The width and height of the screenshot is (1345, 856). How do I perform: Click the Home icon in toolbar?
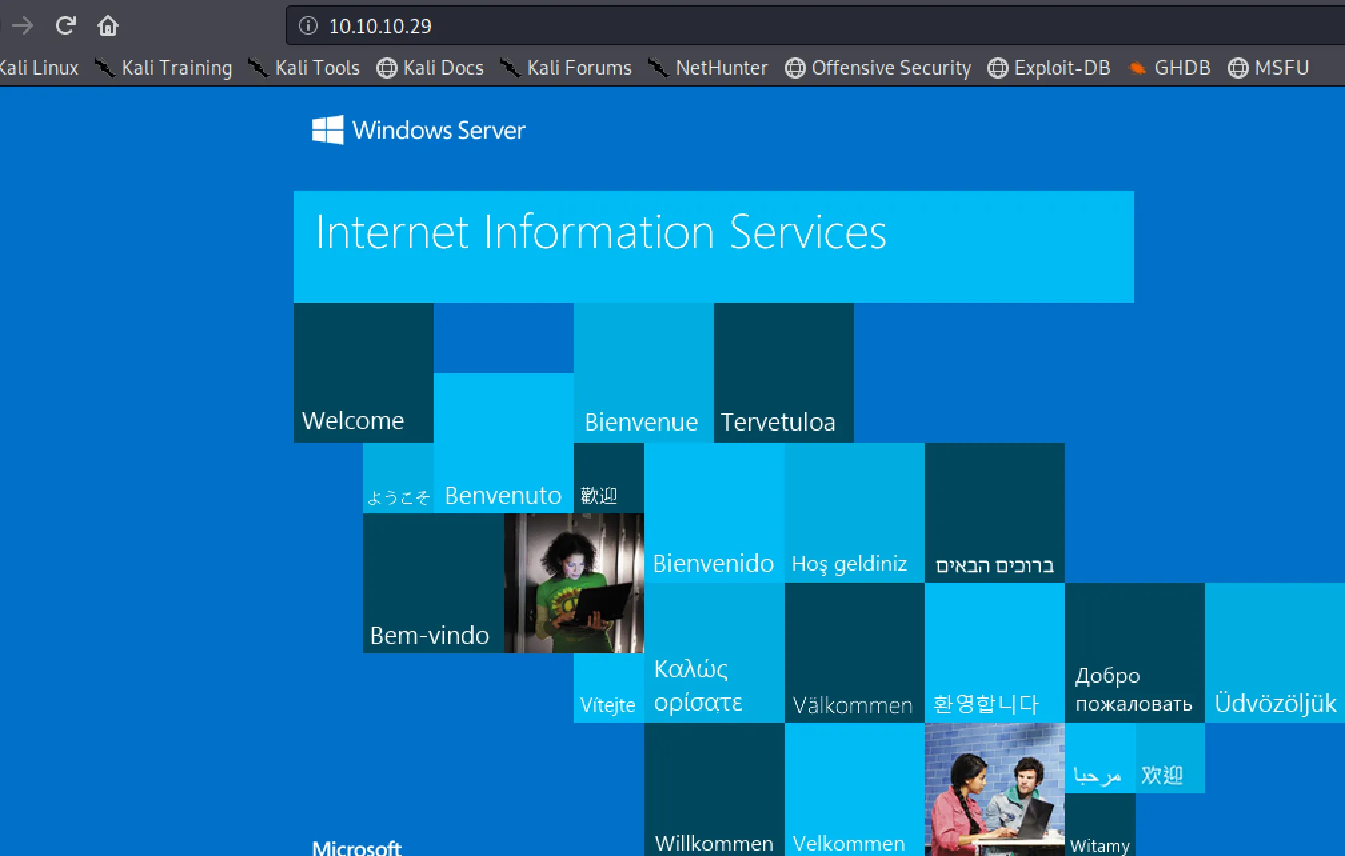pos(107,26)
